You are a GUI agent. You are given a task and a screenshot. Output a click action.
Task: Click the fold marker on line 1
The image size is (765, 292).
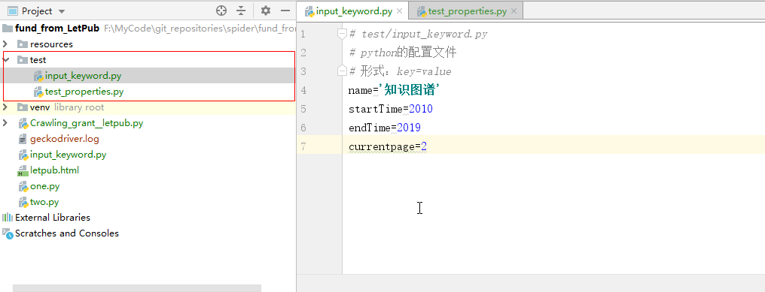point(342,34)
